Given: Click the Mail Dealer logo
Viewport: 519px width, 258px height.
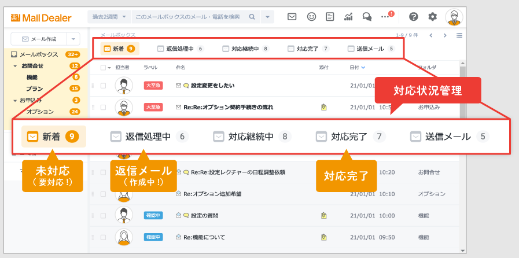Looking at the screenshot, I should [42, 17].
